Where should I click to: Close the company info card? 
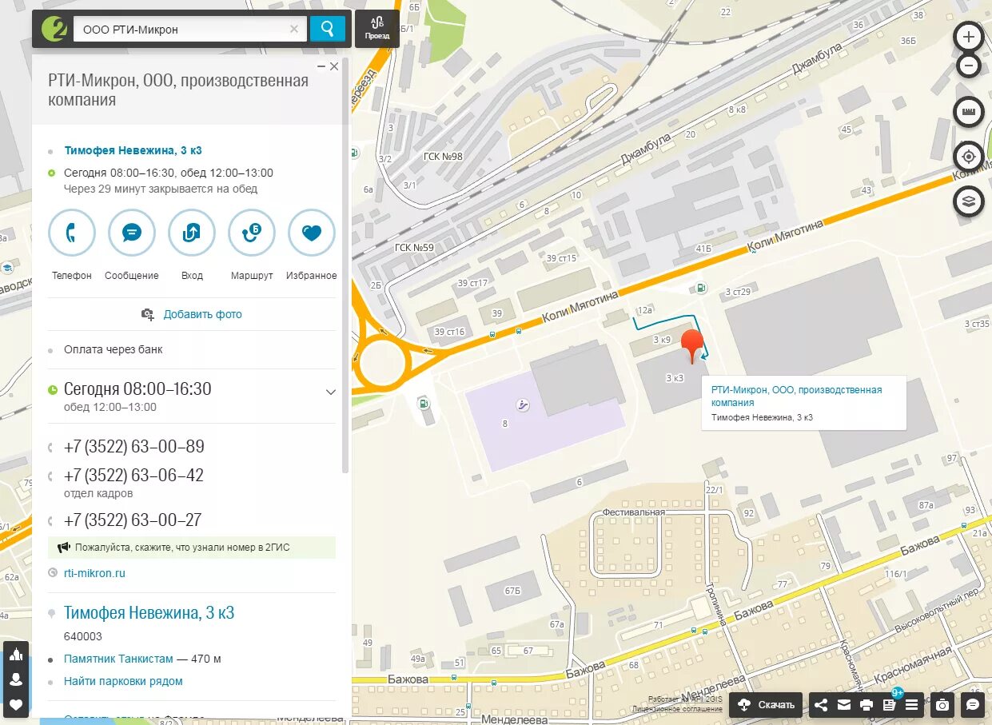pyautogui.click(x=334, y=66)
